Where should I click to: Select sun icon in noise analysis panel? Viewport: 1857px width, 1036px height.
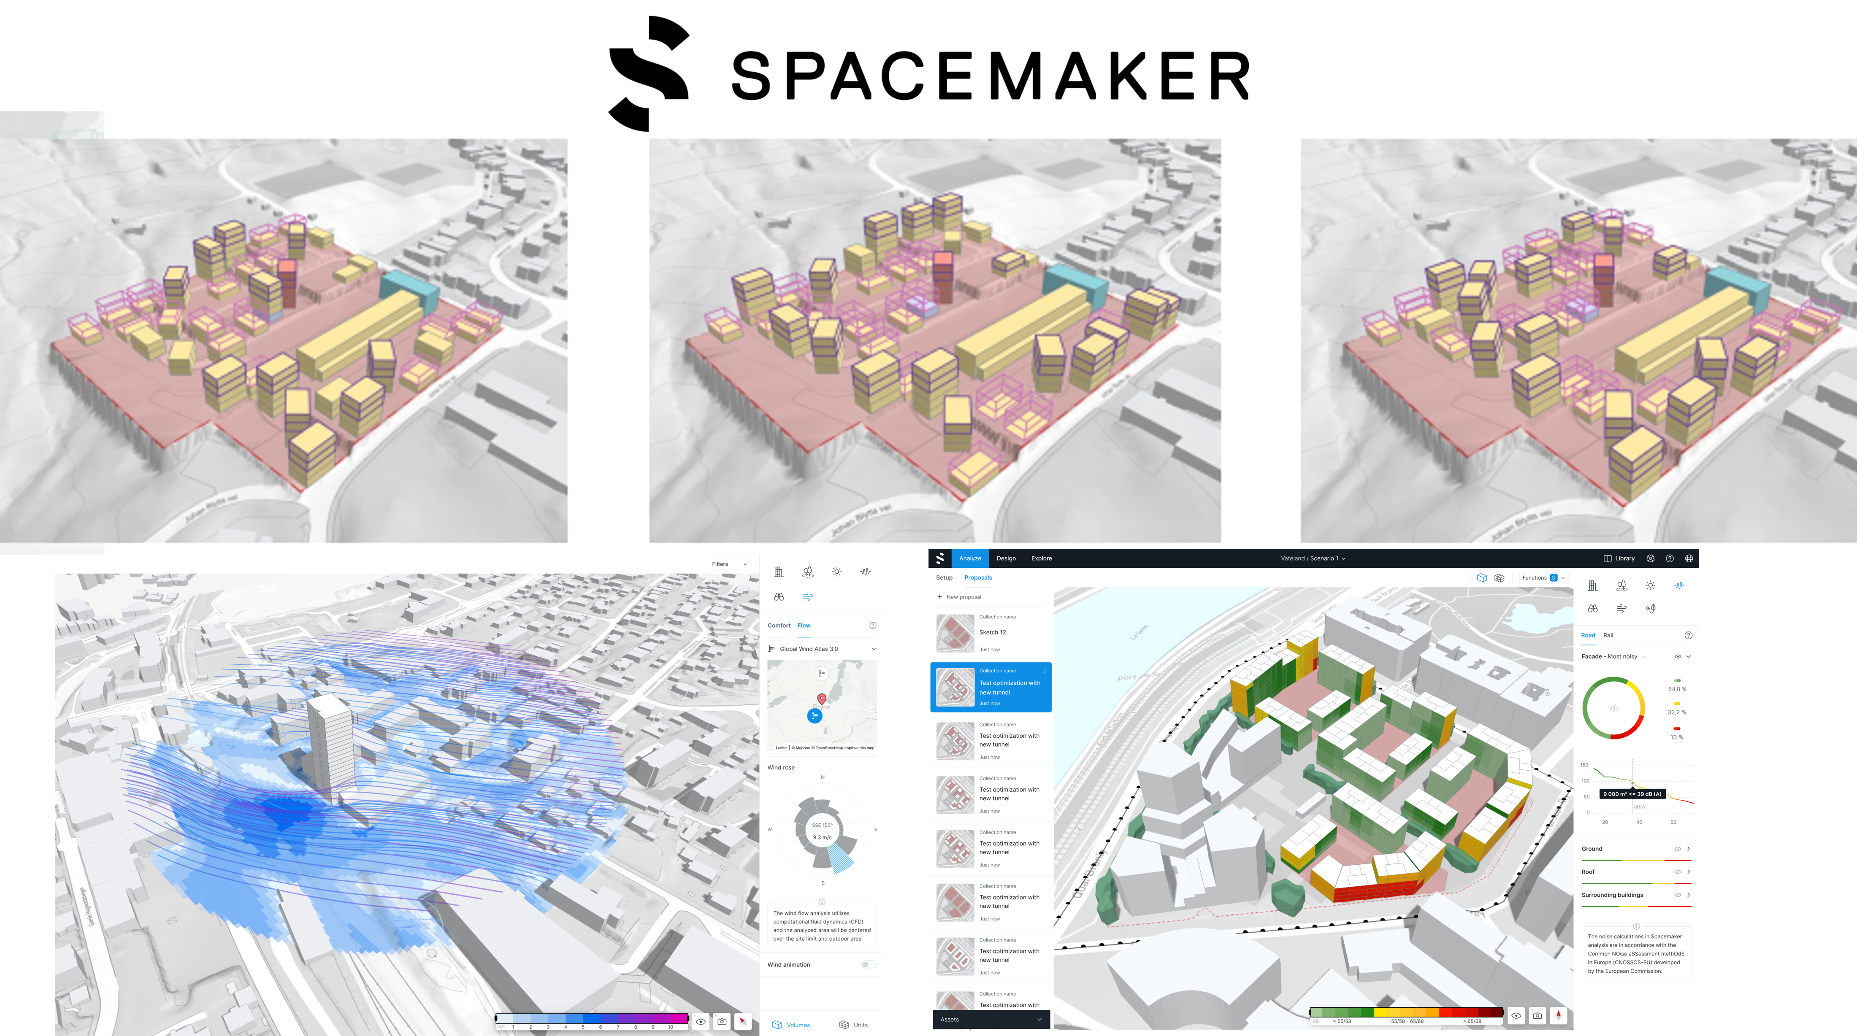click(x=1650, y=586)
